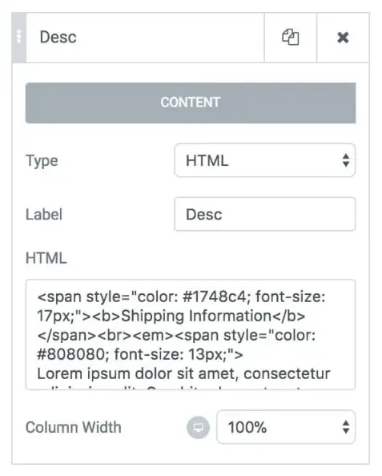Place cursor on Shipping Information text

pyautogui.click(x=196, y=316)
